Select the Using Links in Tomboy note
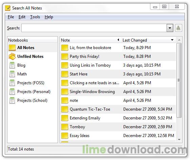 coord(118,65)
